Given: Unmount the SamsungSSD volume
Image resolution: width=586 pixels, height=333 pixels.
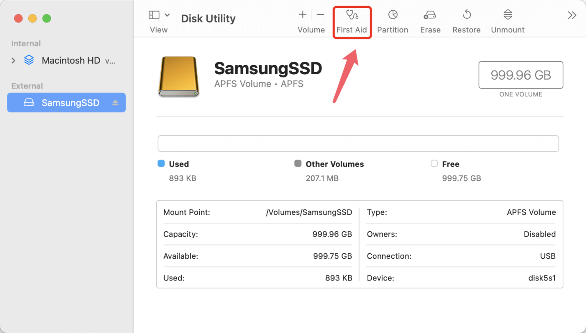Looking at the screenshot, I should [x=507, y=21].
